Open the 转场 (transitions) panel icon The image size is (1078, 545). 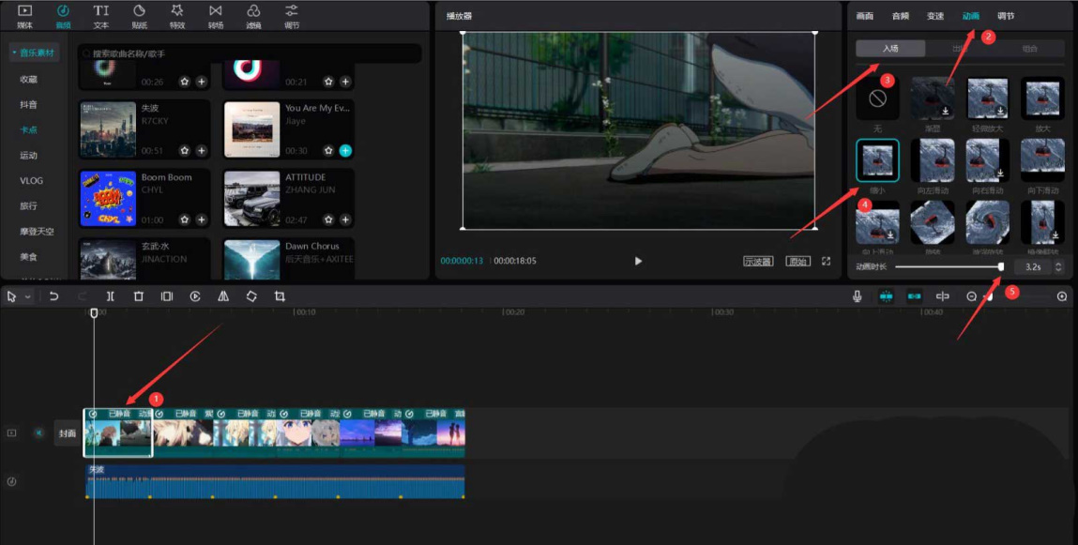pyautogui.click(x=216, y=14)
